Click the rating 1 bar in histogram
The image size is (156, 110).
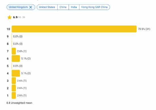(x=14, y=95)
